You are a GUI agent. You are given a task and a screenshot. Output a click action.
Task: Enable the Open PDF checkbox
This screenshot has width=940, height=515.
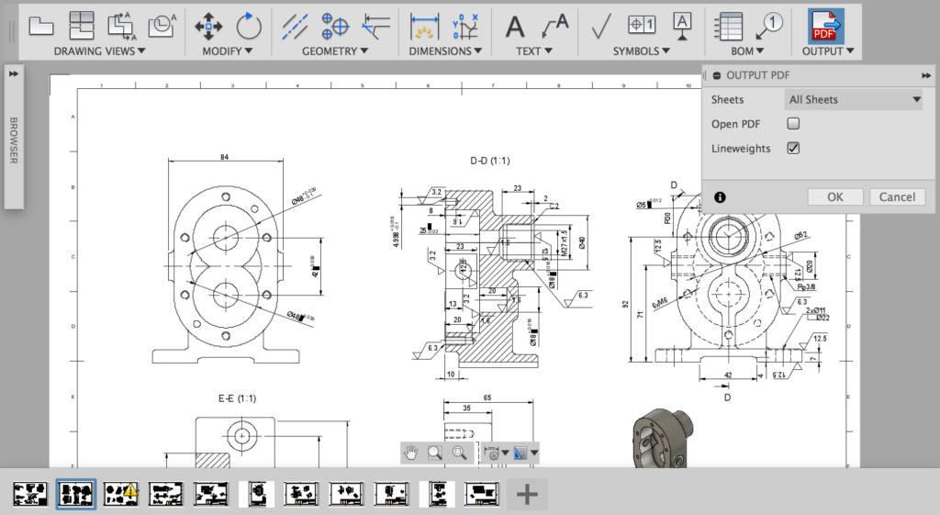793,124
